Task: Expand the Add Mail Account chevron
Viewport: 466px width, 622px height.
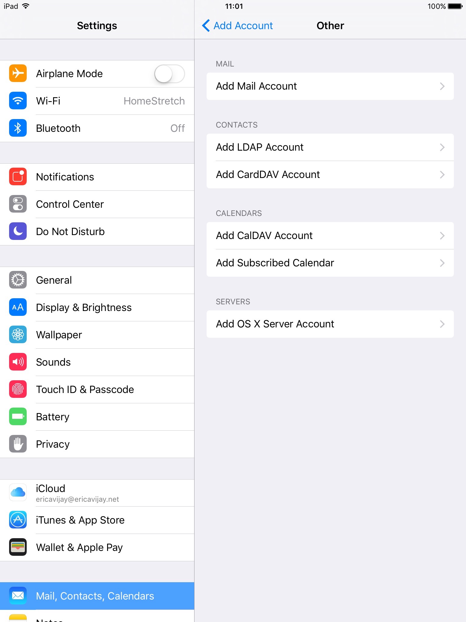Action: [442, 86]
